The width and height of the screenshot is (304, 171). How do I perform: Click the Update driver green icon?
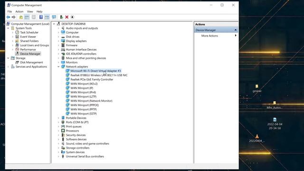click(61, 17)
